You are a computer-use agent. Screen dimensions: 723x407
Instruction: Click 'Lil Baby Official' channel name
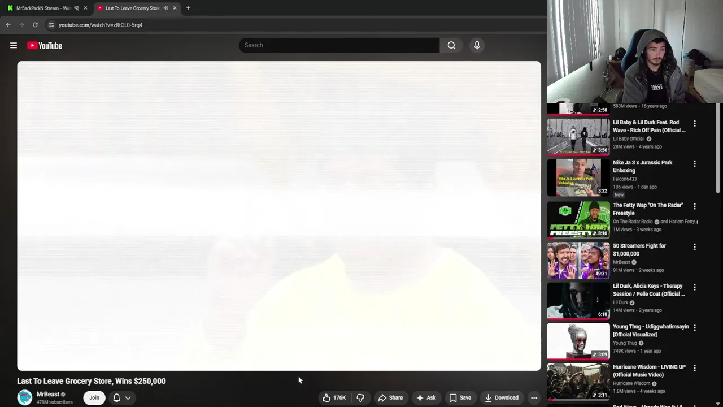(628, 138)
